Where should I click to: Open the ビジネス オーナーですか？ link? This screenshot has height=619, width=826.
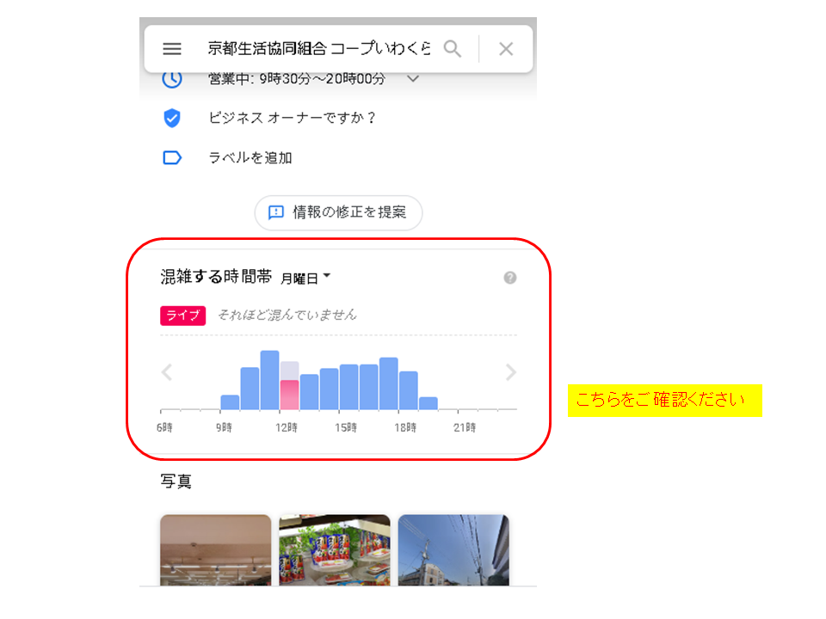point(292,118)
